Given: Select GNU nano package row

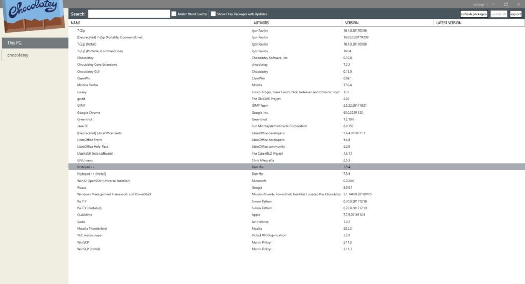Looking at the screenshot, I should (297, 160).
